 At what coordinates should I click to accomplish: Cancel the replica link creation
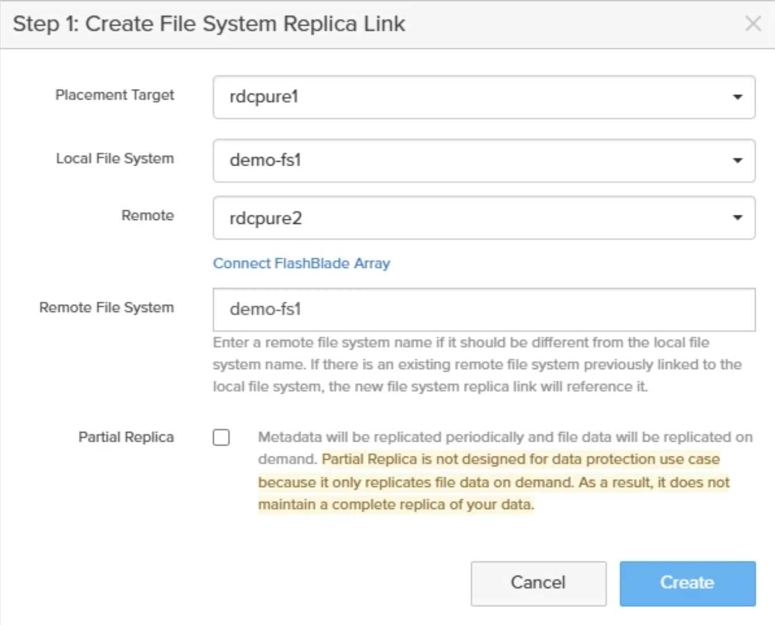(x=538, y=583)
